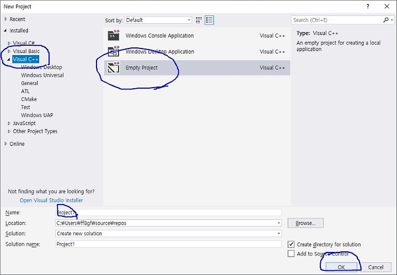Click the Empty Project template icon
This screenshot has height=275, width=397.
tap(114, 68)
